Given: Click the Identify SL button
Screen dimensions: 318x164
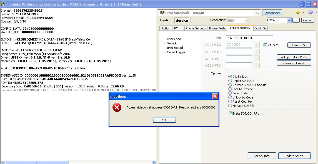Looking at the screenshot, I should pyautogui.click(x=299, y=45).
